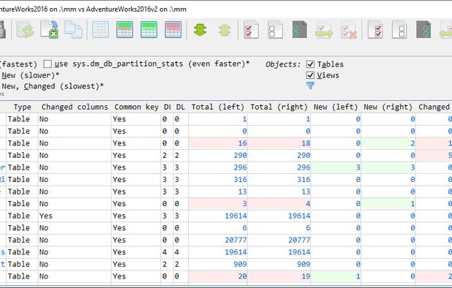The image size is (452, 288).
Task: Click the refresh database comparison icon
Action: 25,30
